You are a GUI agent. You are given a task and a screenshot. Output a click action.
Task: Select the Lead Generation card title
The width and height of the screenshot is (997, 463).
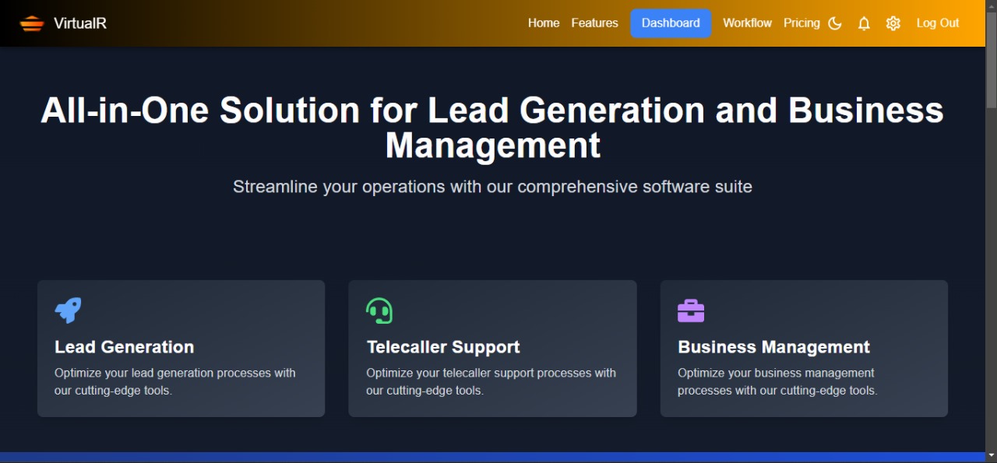[x=125, y=347]
